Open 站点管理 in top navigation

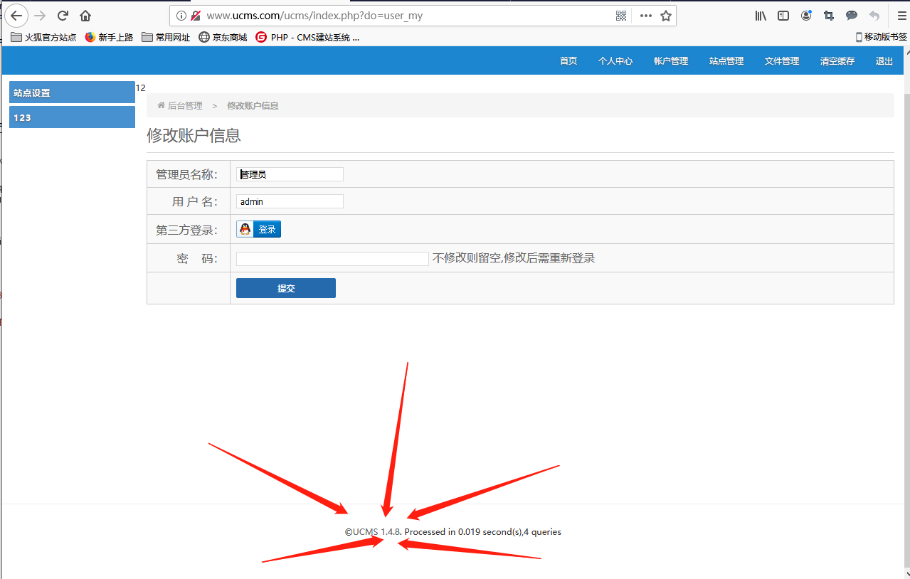(x=726, y=61)
